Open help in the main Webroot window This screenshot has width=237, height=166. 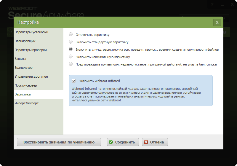click(212, 4)
